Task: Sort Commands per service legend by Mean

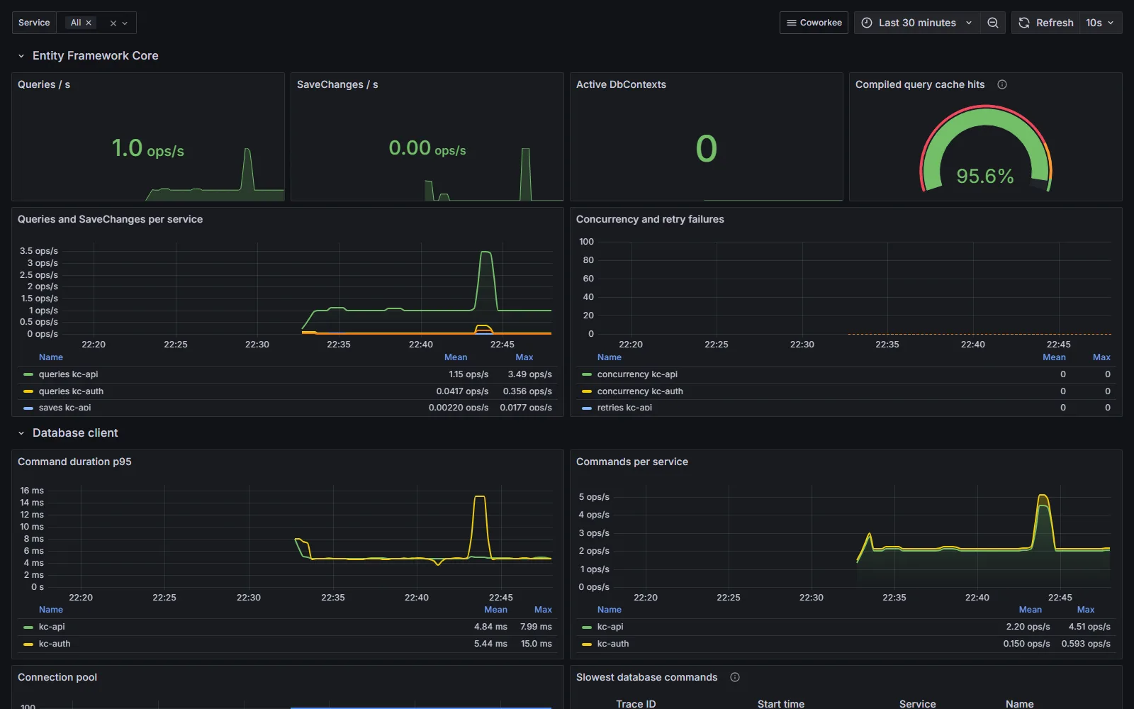Action: (x=1031, y=610)
